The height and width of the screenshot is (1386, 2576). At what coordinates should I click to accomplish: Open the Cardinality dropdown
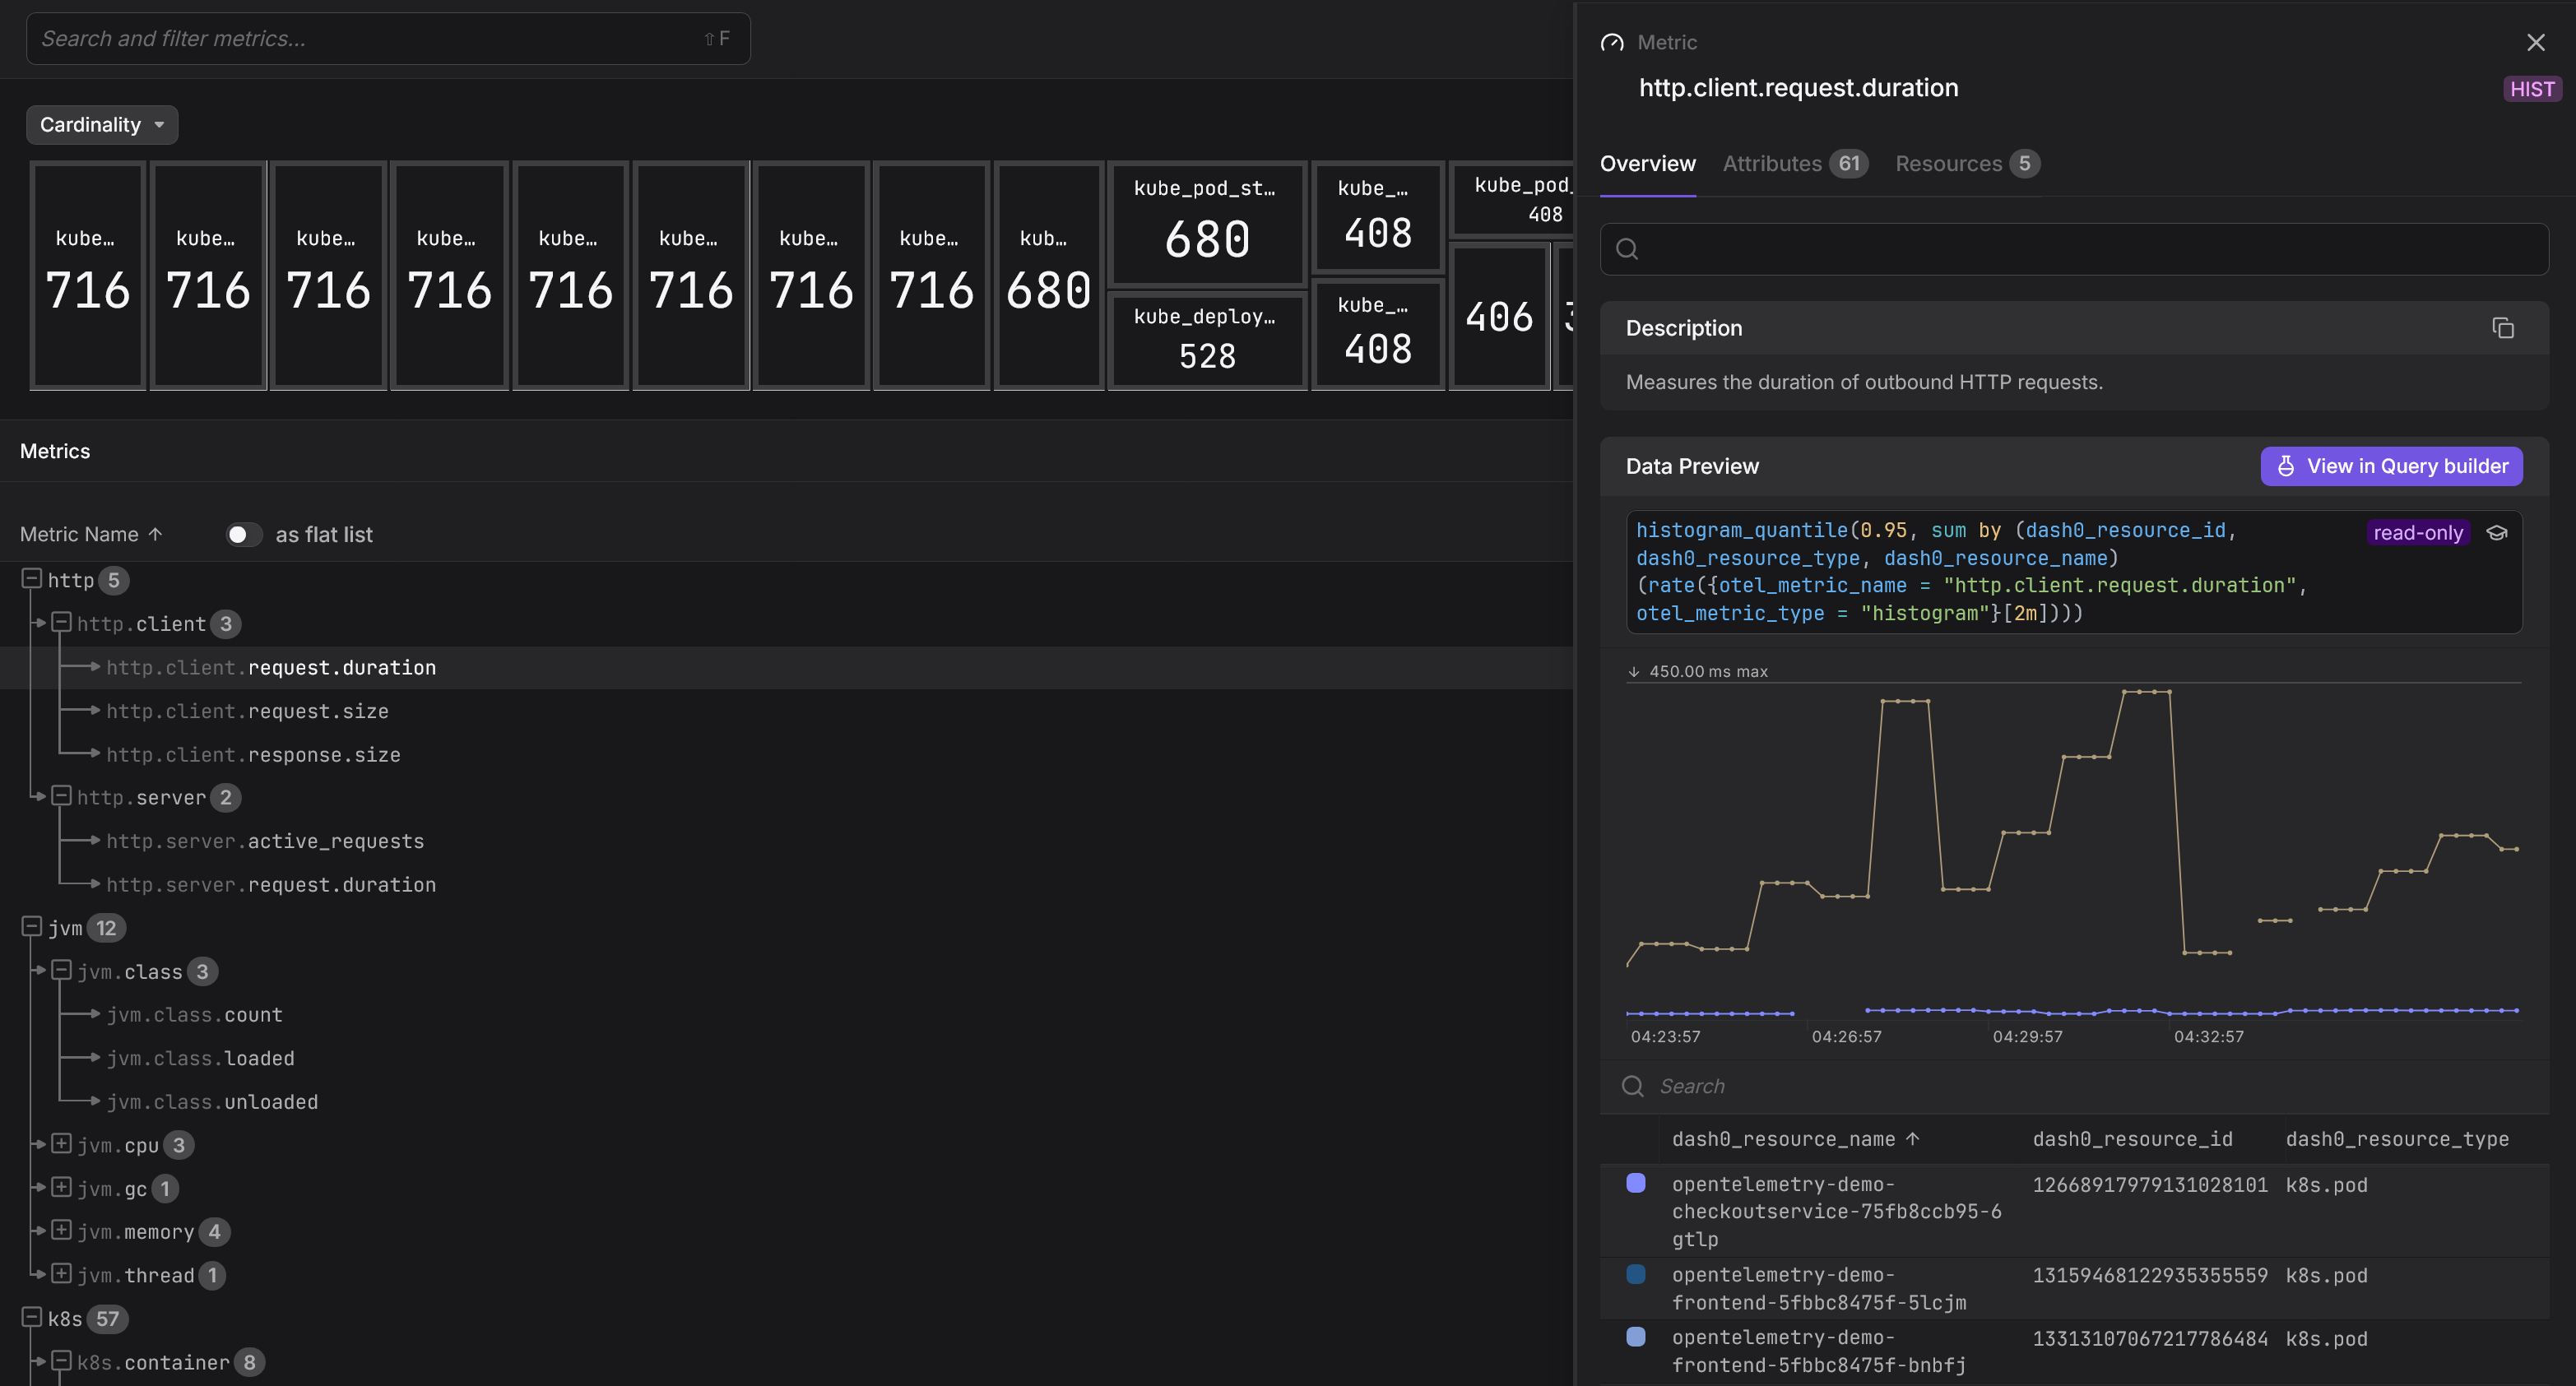click(102, 125)
